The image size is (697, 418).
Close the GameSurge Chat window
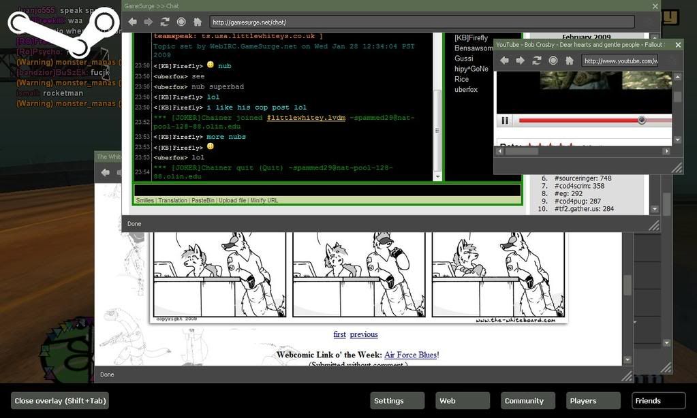(655, 6)
